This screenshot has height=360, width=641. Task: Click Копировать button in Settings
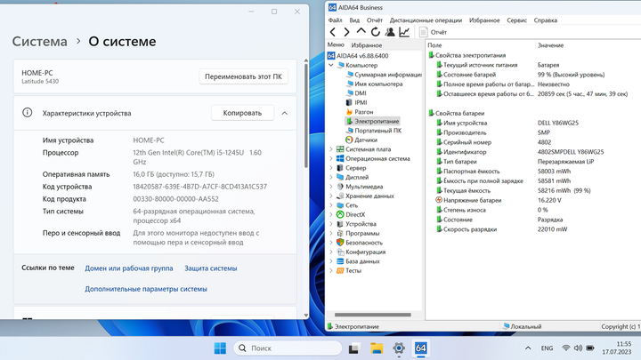(x=242, y=113)
